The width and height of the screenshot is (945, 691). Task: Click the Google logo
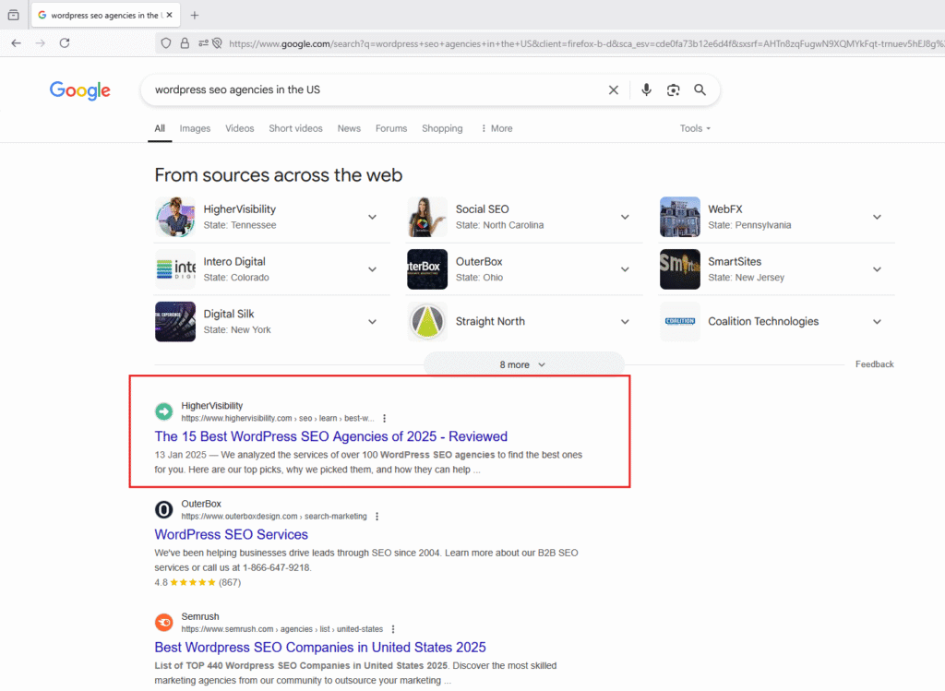80,90
